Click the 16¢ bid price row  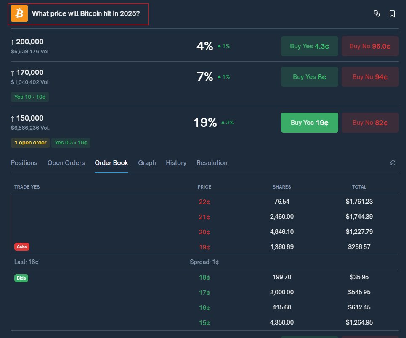pos(204,307)
